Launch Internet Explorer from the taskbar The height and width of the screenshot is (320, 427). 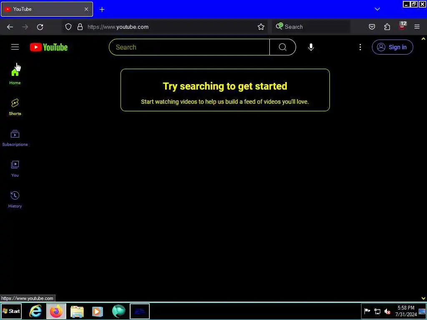pyautogui.click(x=36, y=311)
